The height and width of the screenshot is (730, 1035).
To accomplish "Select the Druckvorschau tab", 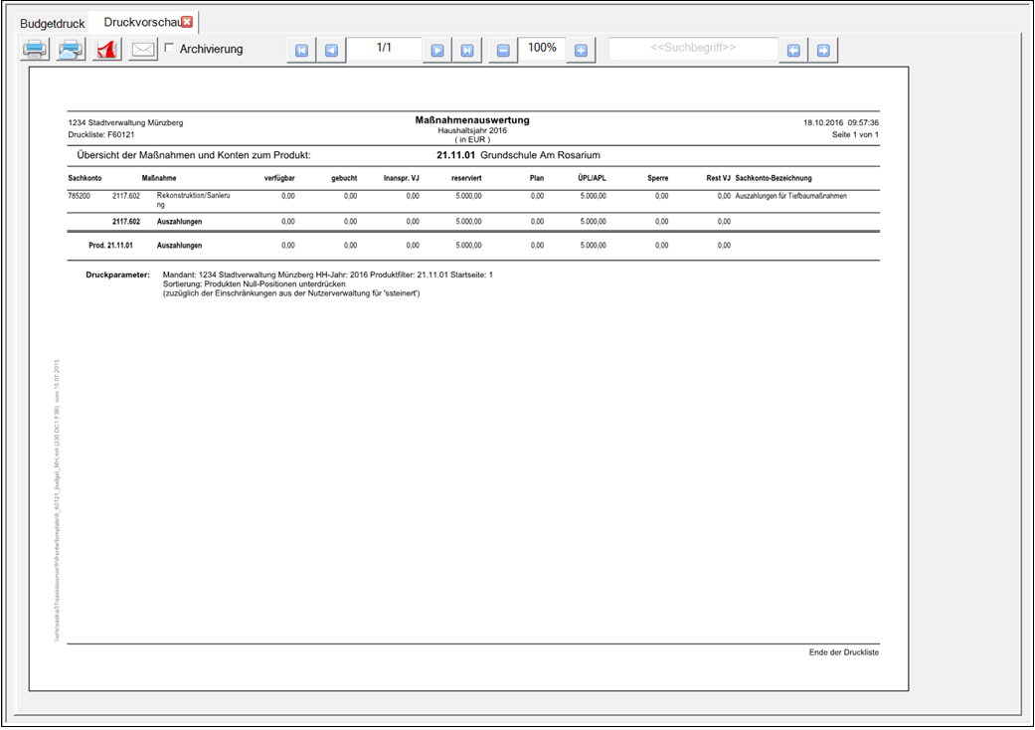I will click(x=140, y=22).
